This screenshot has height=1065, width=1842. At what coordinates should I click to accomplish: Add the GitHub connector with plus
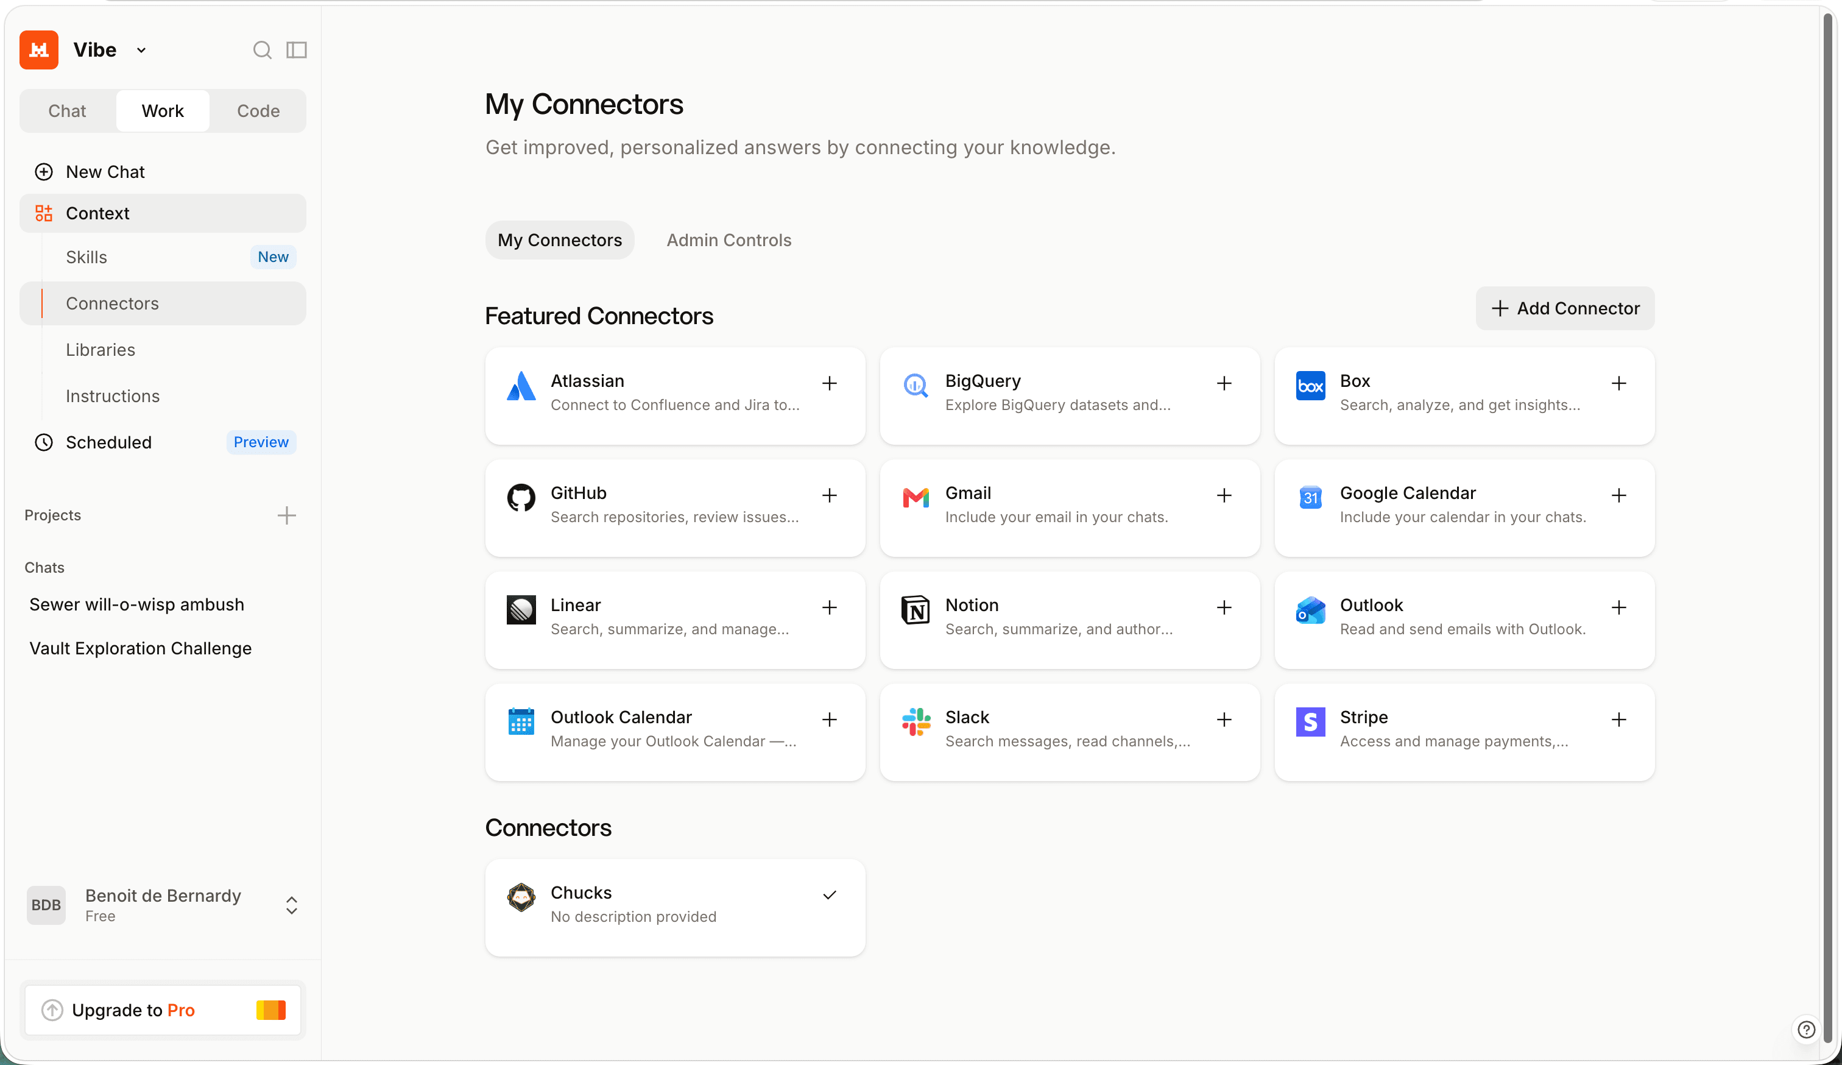click(x=830, y=495)
